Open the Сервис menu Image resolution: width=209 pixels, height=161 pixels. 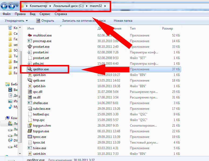pos(45,14)
